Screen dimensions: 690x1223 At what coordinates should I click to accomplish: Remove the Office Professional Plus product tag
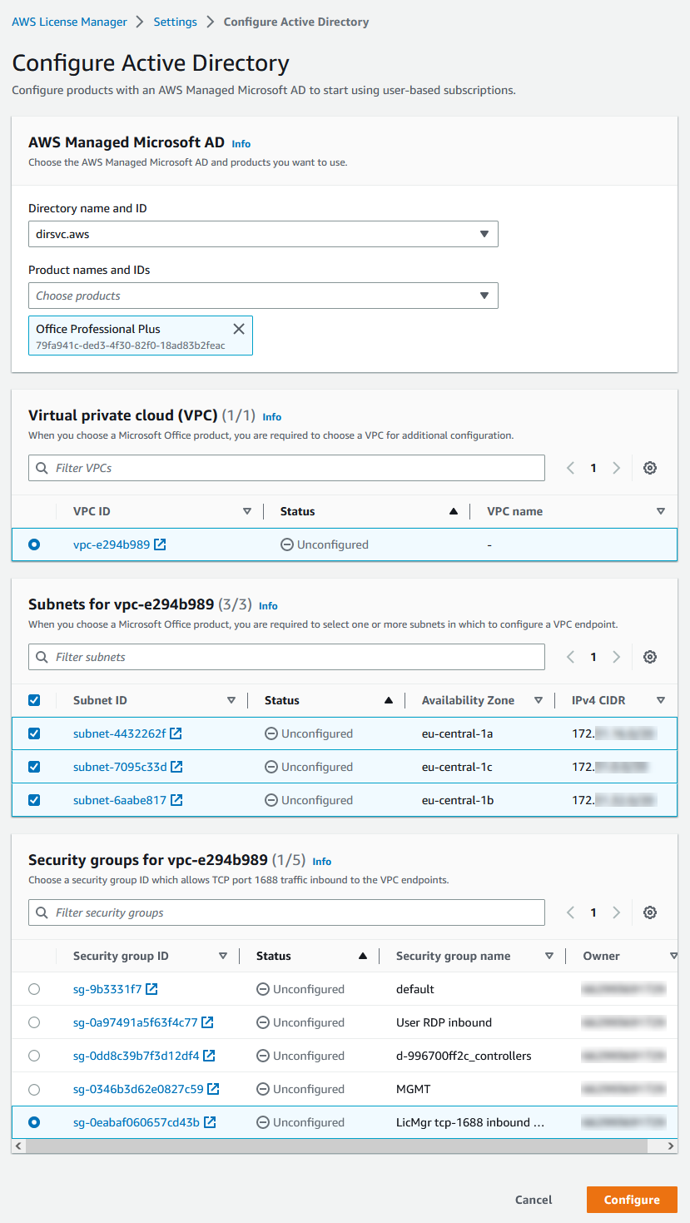[239, 328]
